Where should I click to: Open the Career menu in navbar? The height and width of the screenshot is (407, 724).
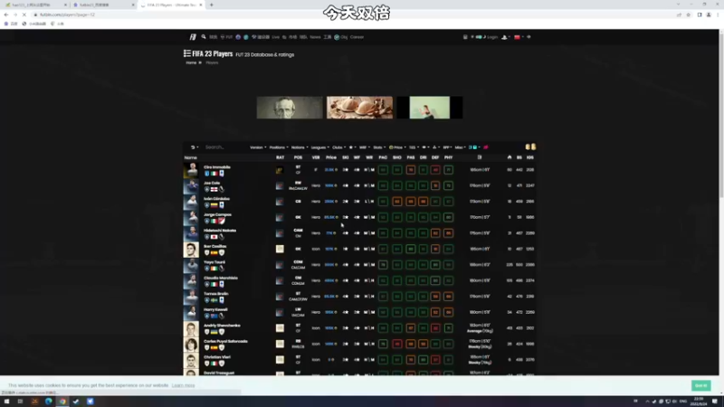tap(357, 37)
